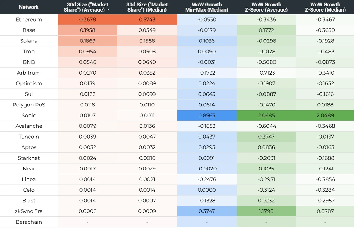The height and width of the screenshot is (228, 354).
Task: Select the WoW Growth Z-Score Average header
Action: pos(266,7)
